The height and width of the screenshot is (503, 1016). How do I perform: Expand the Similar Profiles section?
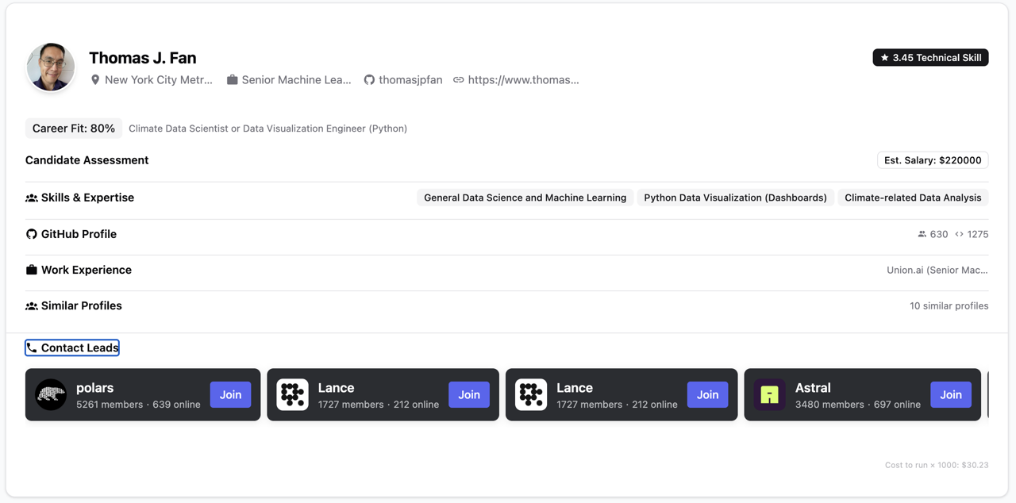(506, 305)
